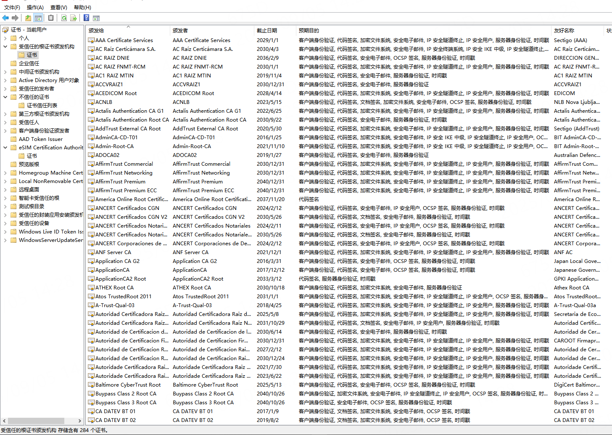Refresh the view via toolbar icon

(x=64, y=18)
